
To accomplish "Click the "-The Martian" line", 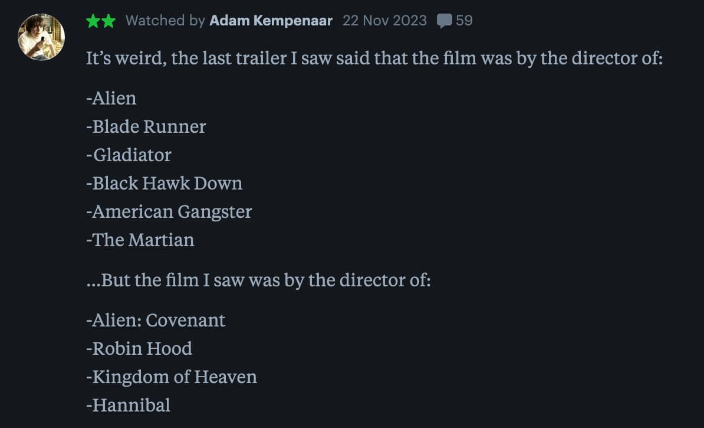I will [x=140, y=240].
